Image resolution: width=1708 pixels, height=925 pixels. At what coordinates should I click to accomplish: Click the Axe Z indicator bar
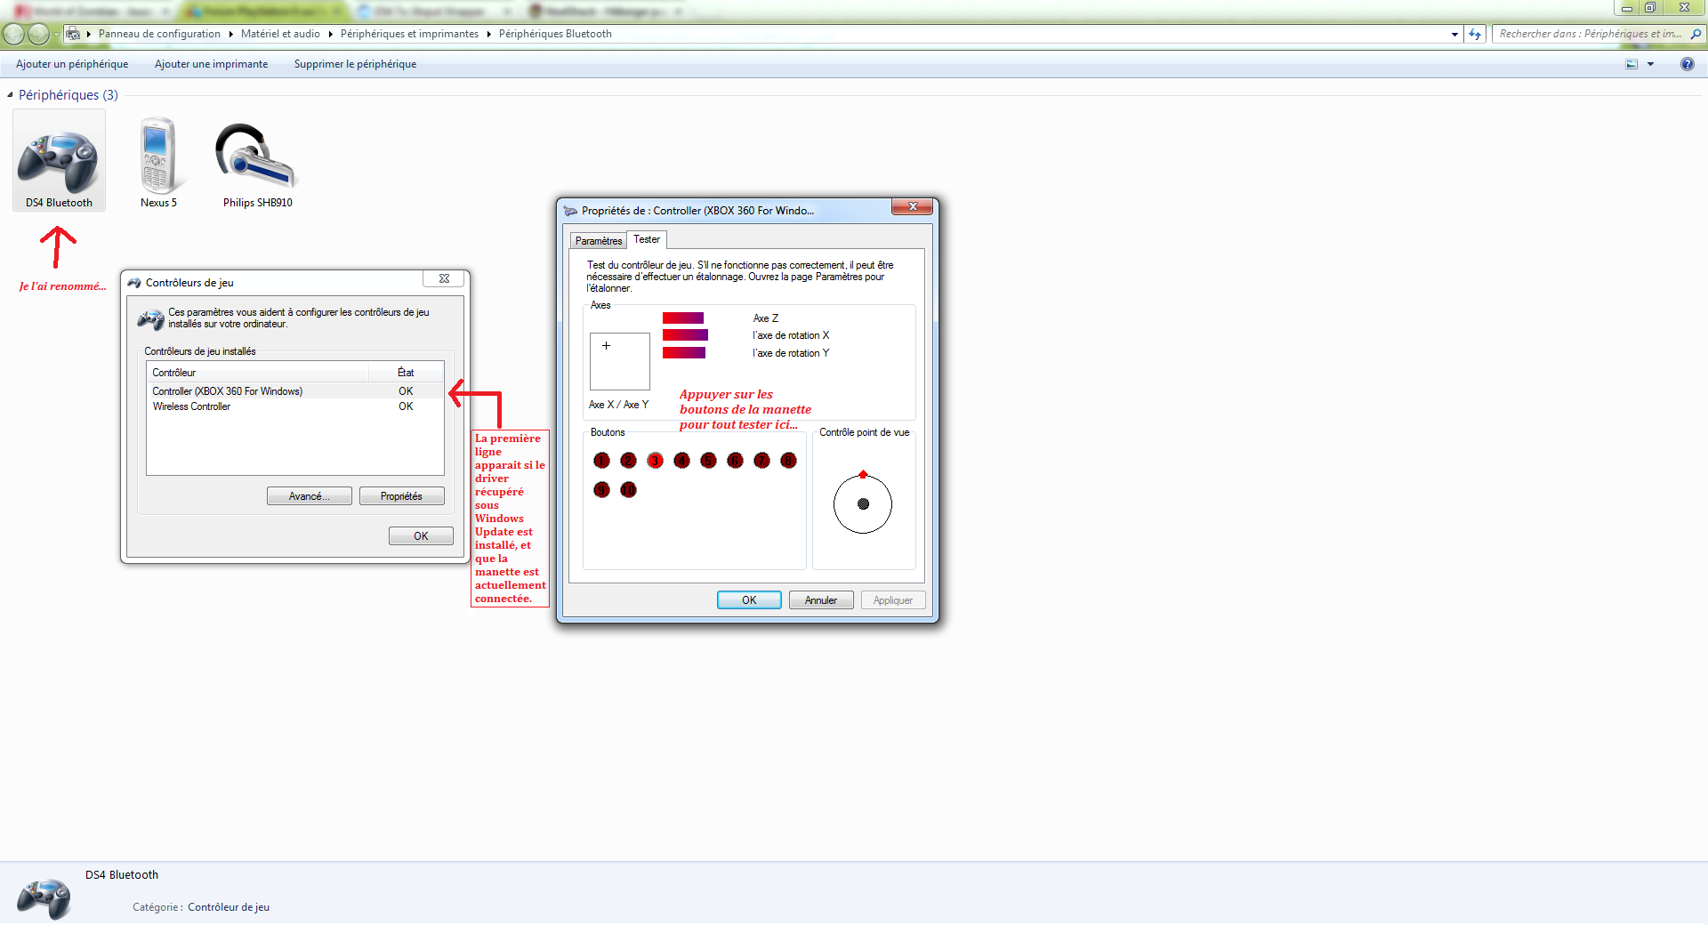682,318
